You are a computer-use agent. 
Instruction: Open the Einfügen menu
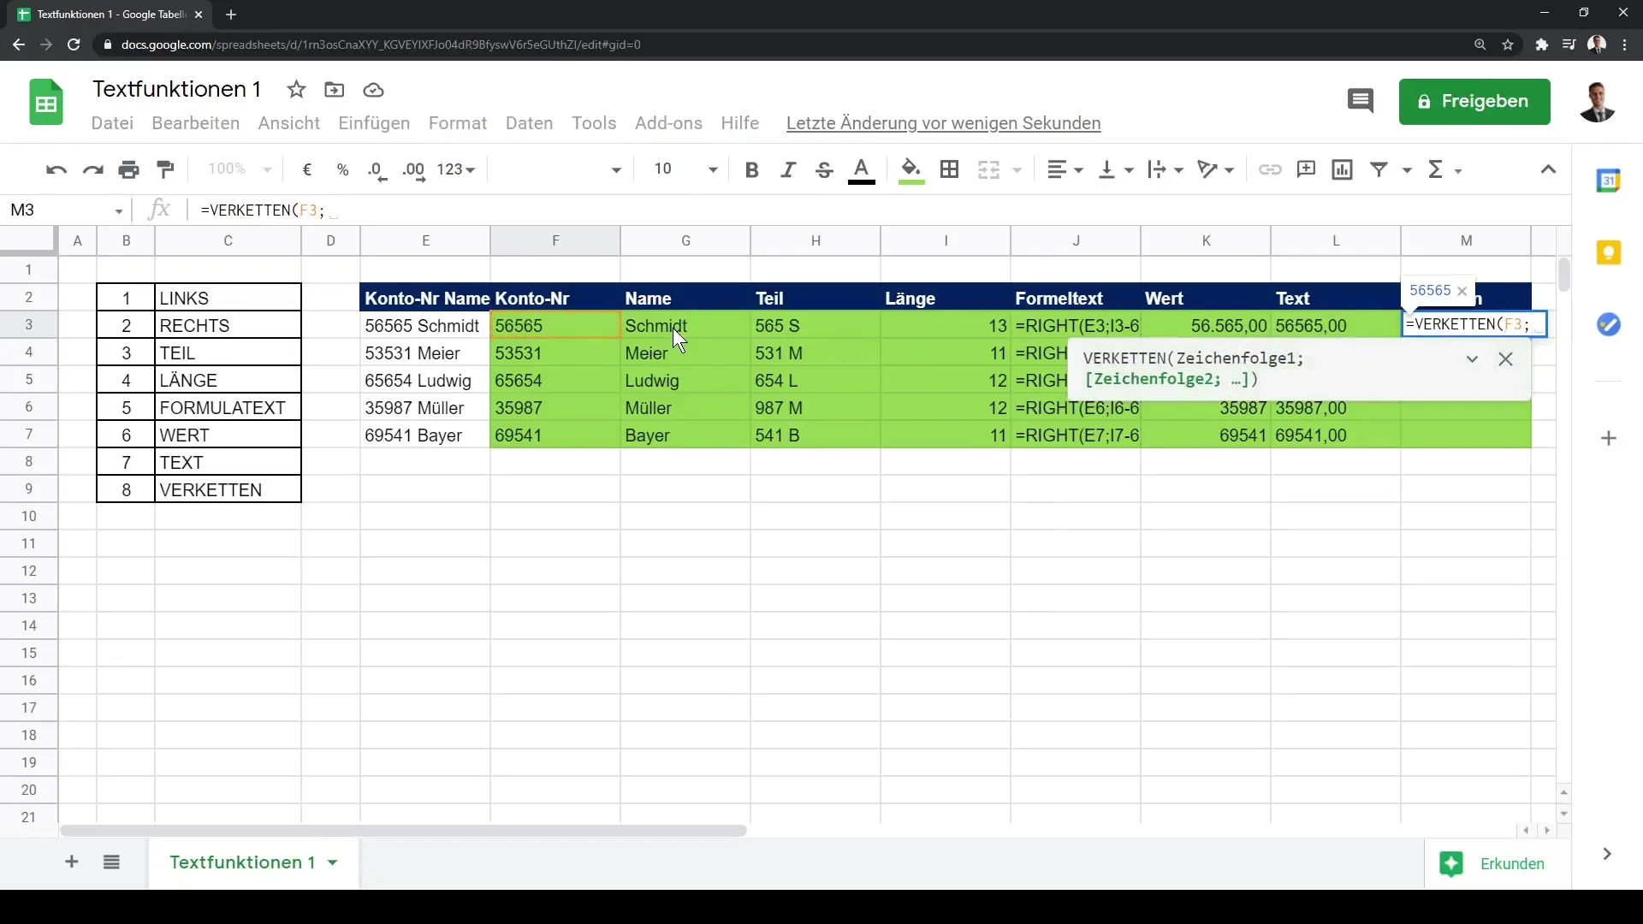[x=374, y=123]
